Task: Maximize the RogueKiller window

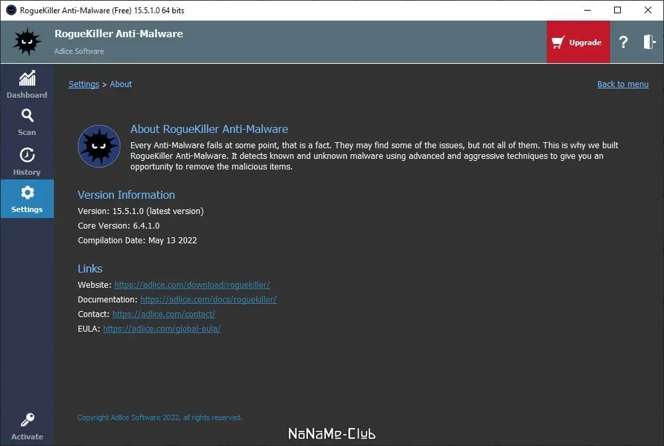Action: coord(617,10)
